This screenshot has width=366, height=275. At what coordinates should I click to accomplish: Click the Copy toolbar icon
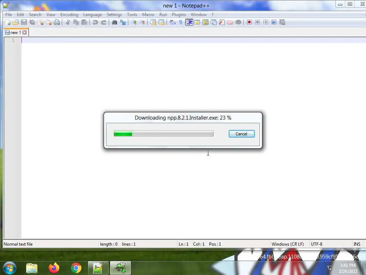pyautogui.click(x=76, y=23)
